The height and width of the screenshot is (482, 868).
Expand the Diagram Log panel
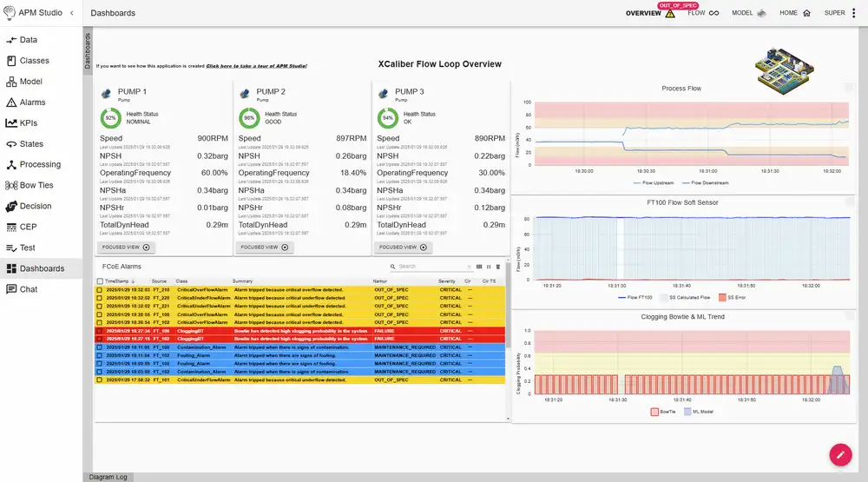coord(108,477)
